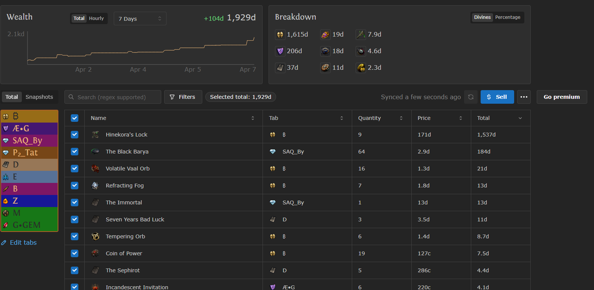The height and width of the screenshot is (290, 594).
Task: Uncheck the Tempering Orb row checkbox
Action: click(75, 236)
